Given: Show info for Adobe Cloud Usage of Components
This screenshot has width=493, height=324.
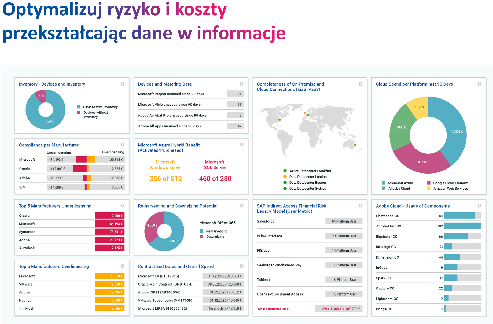Looking at the screenshot, I should click(479, 206).
